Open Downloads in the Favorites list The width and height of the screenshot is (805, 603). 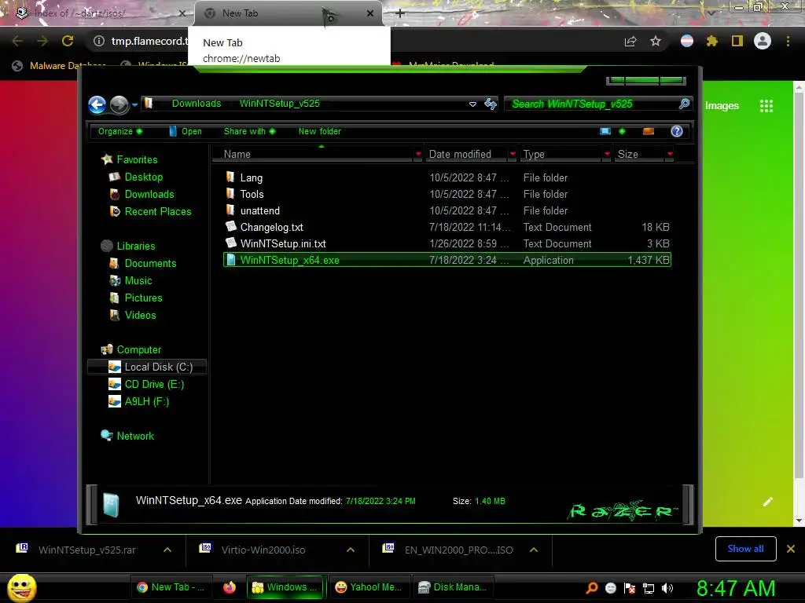point(149,195)
